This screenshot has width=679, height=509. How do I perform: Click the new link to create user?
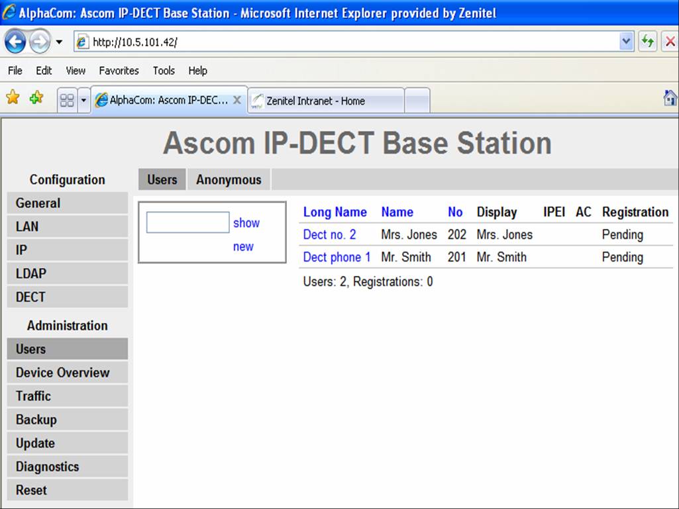coord(243,246)
